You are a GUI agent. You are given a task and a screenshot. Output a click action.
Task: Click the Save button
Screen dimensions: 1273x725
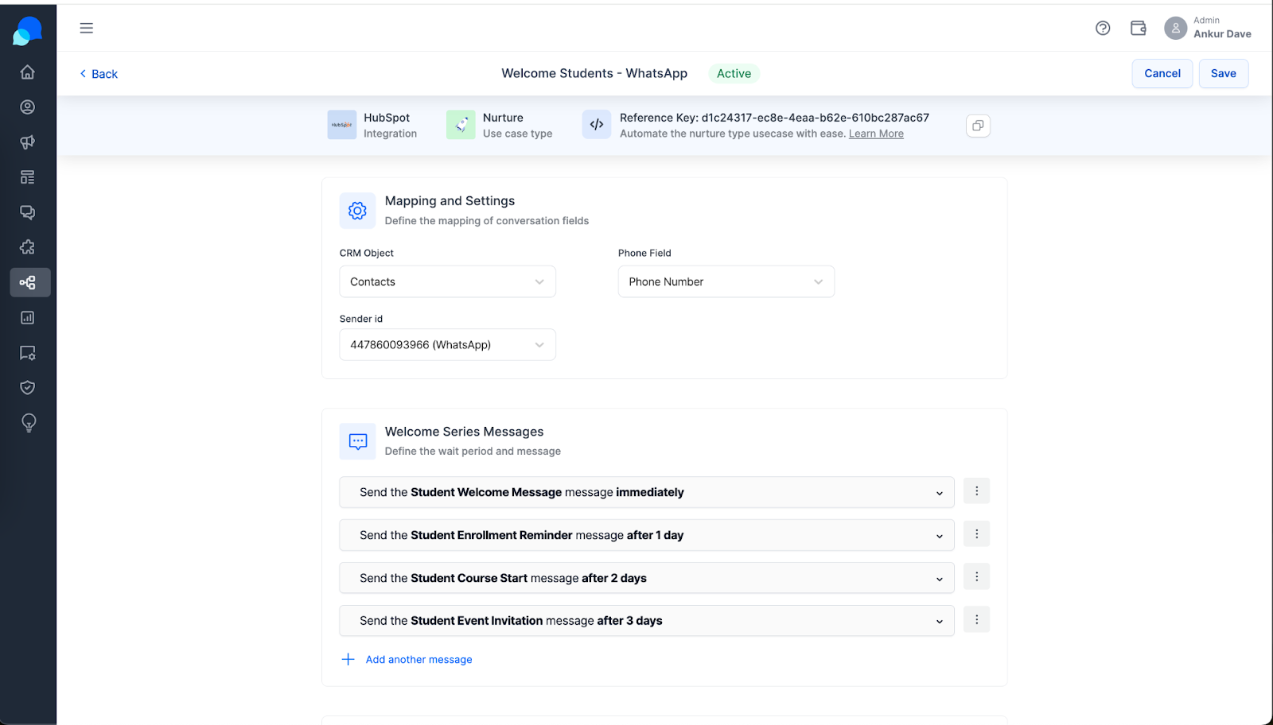tap(1224, 73)
